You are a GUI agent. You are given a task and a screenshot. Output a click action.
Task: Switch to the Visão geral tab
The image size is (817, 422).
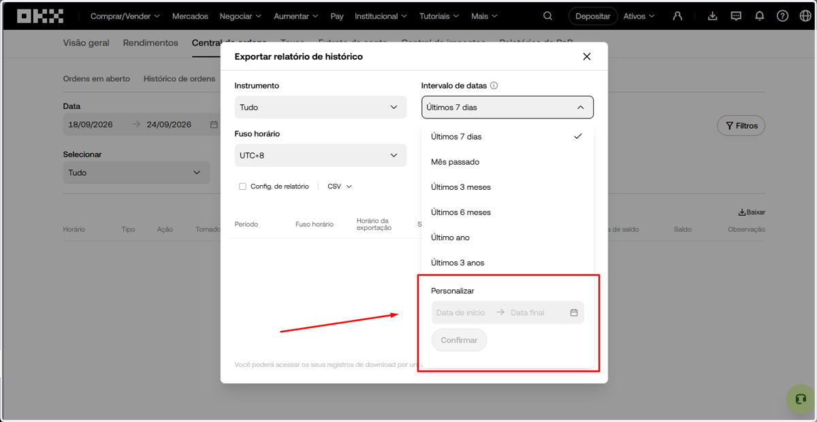click(86, 43)
